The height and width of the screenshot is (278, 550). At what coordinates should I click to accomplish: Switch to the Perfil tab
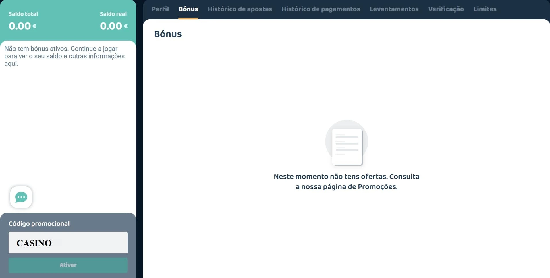point(160,9)
